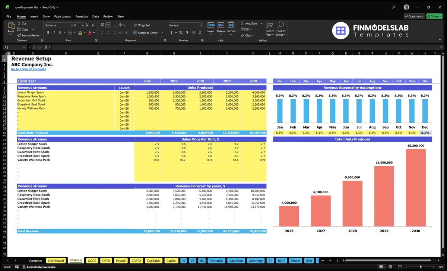Activate the Format Painter brush
447x271 pixels.
click(x=19, y=35)
